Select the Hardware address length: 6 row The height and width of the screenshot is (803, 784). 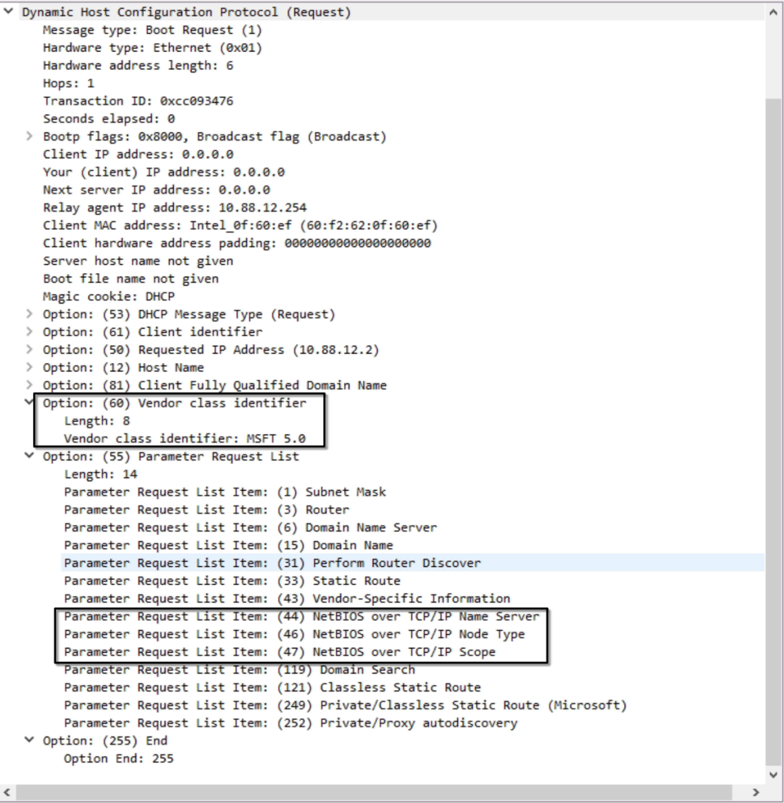[x=139, y=66]
